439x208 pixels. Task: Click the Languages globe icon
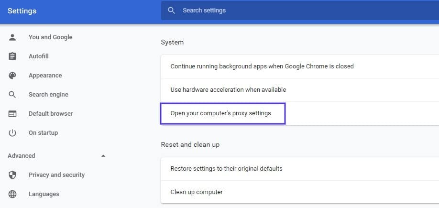point(12,194)
